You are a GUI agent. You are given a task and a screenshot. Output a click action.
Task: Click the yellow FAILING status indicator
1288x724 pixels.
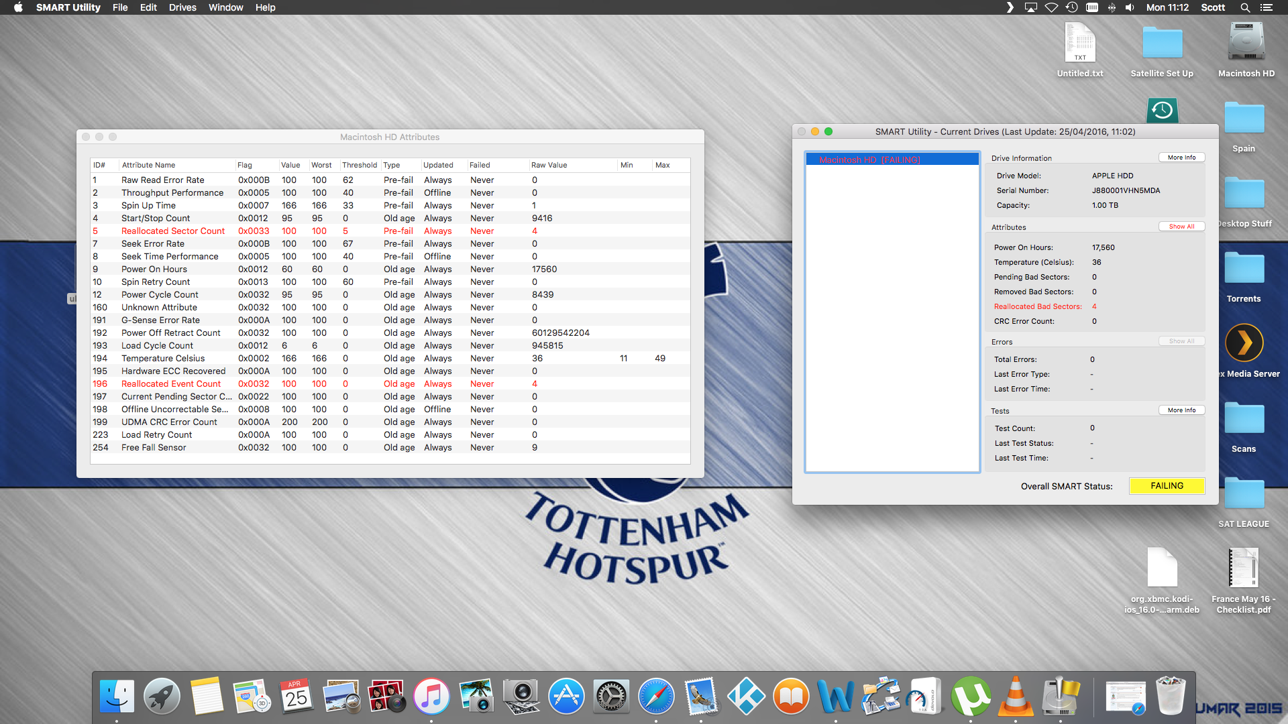click(1167, 486)
